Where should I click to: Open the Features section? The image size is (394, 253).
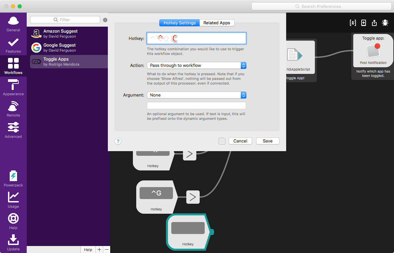13,45
